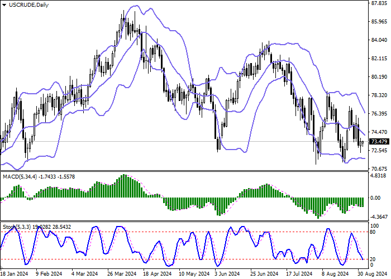The width and height of the screenshot is (391, 279).
Task: Click the 82.115 price axis label
Action: (379, 59)
